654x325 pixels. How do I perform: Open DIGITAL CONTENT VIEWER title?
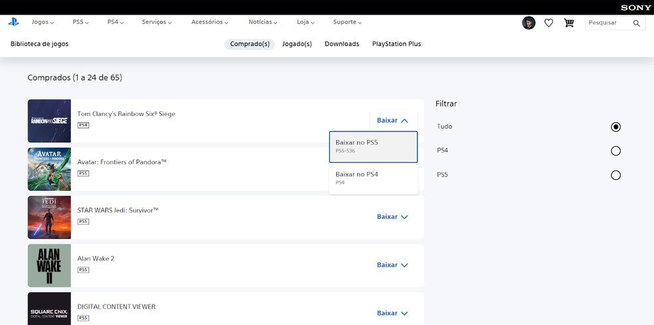pos(116,306)
